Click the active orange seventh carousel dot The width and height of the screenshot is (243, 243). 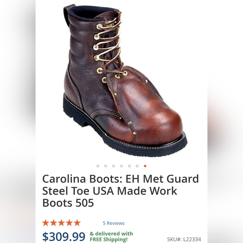click(x=145, y=166)
